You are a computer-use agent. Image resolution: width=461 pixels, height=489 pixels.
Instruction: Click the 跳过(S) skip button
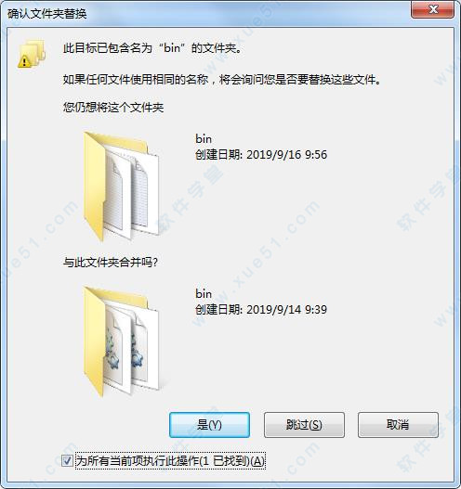tap(304, 425)
